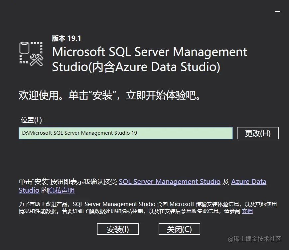
Task: Follow the 文档 documentation link
Action: [x=247, y=211]
